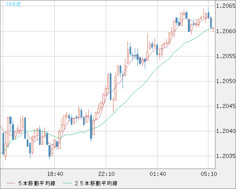This screenshot has height=189, width=236.
Task: Click the 25本移動平均線 legend label
Action: (96, 183)
